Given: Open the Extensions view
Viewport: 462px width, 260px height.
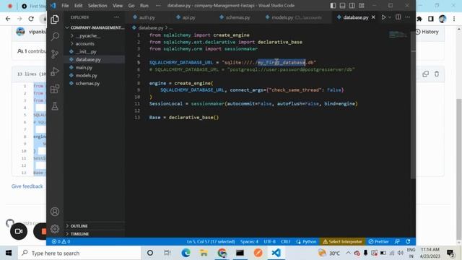Looking at the screenshot, I should [x=55, y=89].
